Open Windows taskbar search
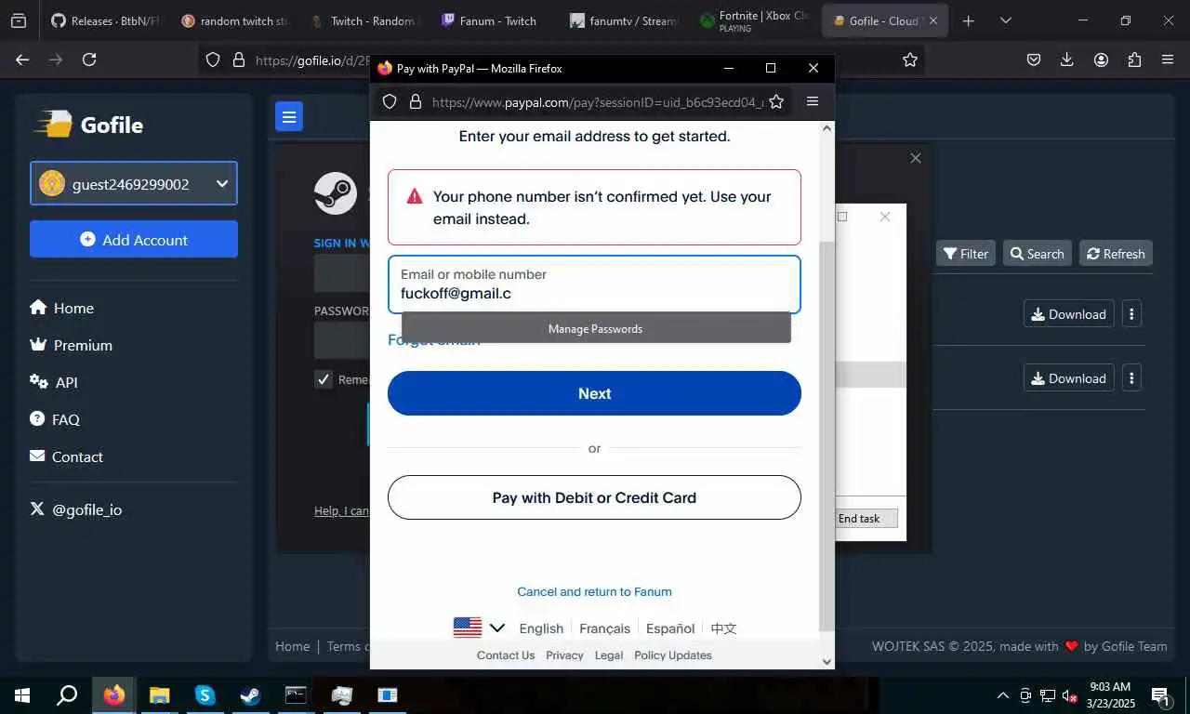1190x714 pixels. [67, 695]
